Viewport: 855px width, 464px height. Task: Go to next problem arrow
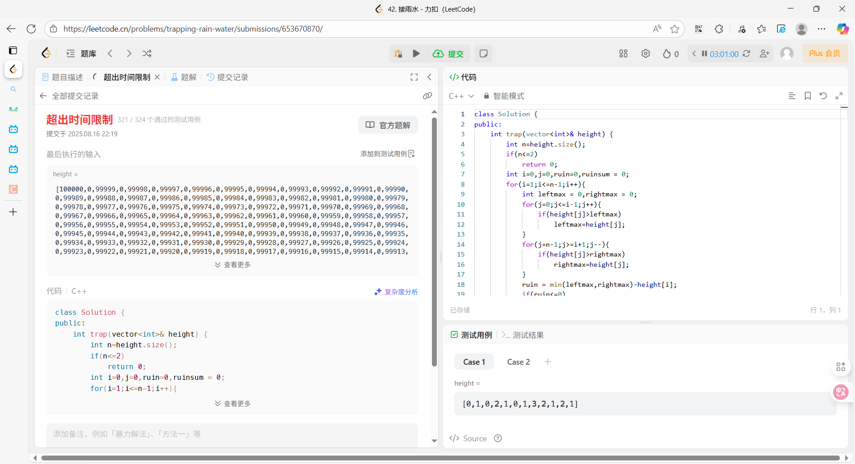129,53
